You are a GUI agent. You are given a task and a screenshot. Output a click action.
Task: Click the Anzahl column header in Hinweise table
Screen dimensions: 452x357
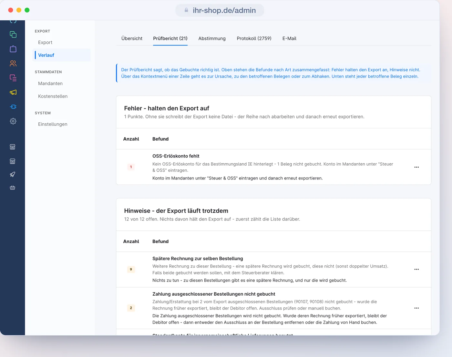click(131, 241)
